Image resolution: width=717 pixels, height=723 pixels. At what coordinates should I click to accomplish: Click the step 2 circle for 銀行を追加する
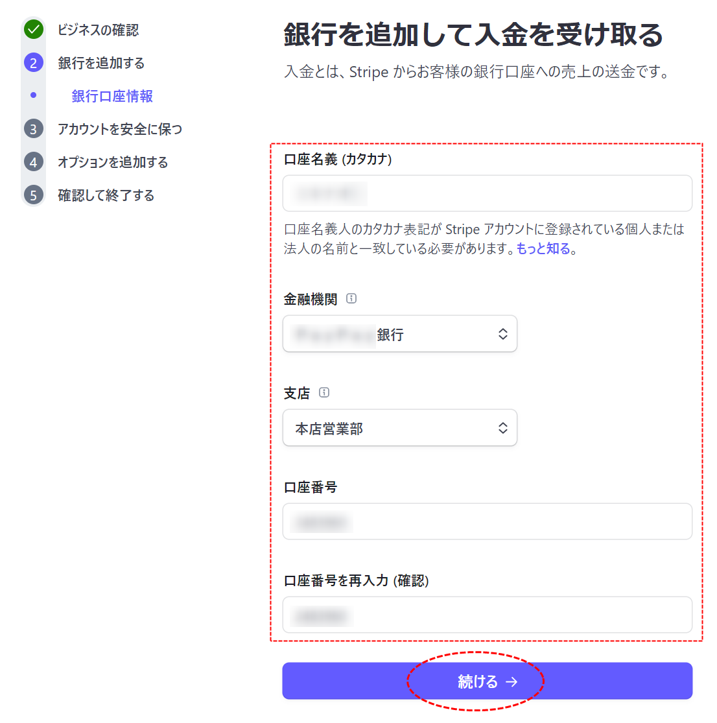click(33, 63)
